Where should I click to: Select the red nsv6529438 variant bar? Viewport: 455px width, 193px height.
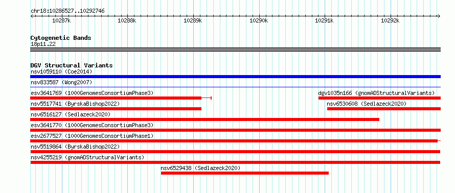point(245,173)
